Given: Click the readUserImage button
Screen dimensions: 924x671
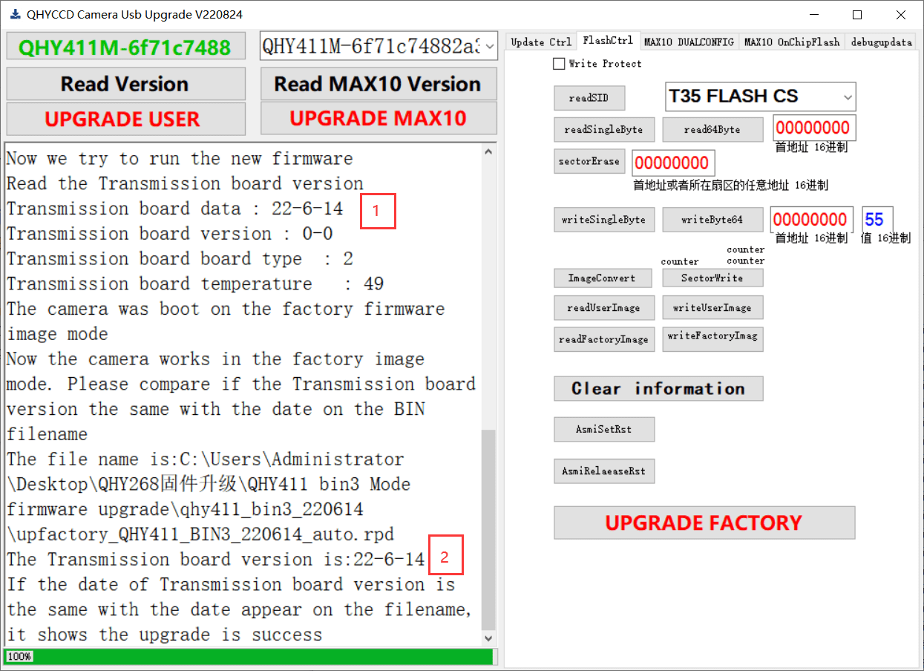Looking at the screenshot, I should (x=604, y=307).
